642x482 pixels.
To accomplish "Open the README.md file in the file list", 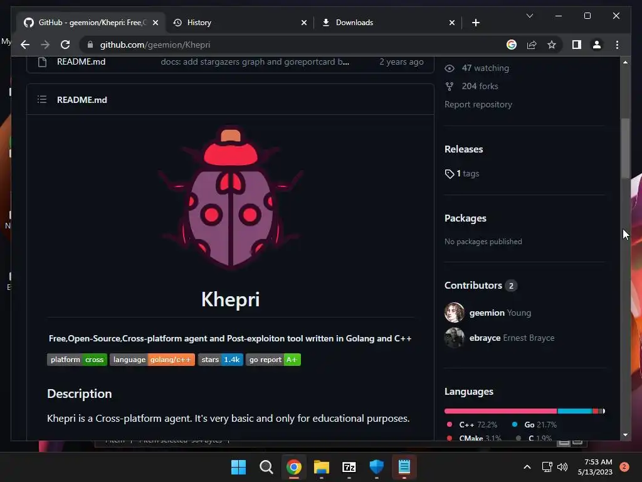I will coord(81,62).
